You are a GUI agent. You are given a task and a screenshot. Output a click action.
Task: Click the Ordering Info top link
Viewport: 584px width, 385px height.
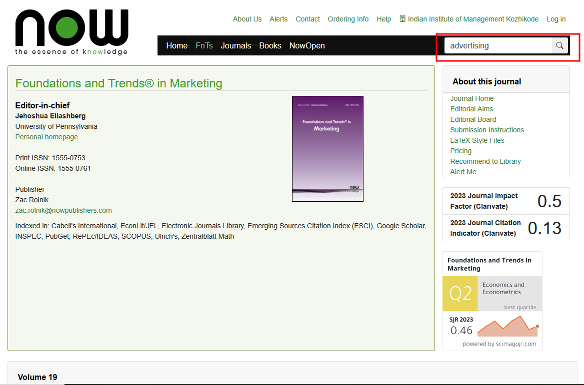348,19
